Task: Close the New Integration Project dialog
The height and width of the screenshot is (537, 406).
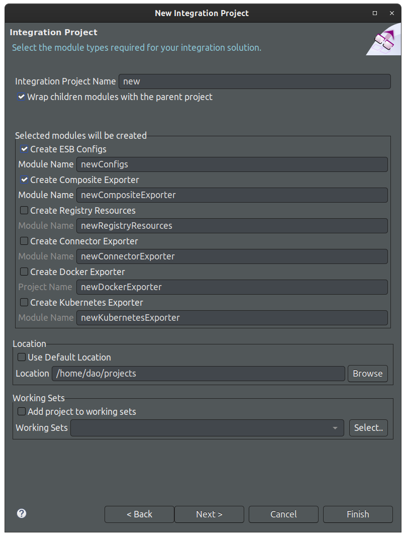Action: tap(392, 13)
